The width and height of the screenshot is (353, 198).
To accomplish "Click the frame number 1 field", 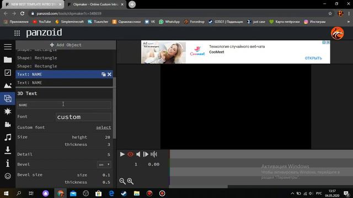I will (136, 164).
